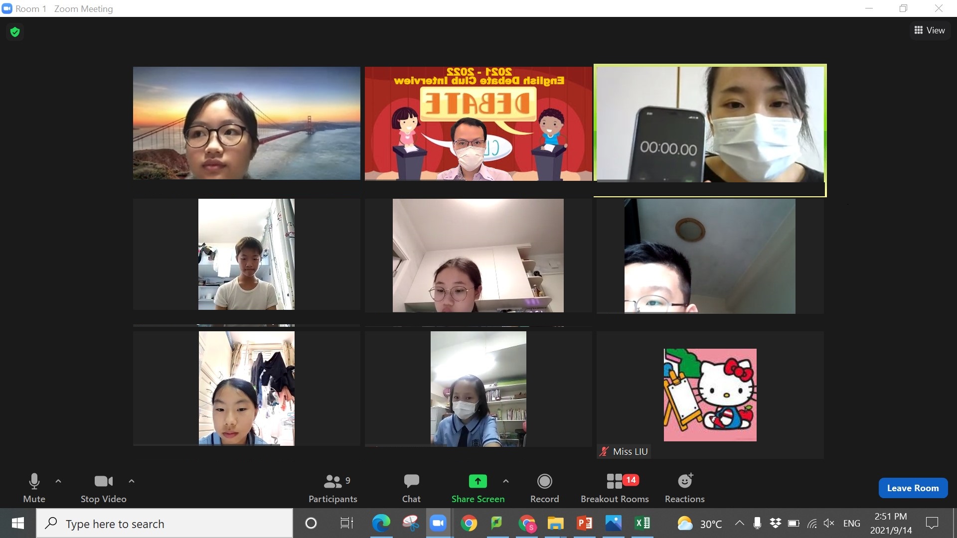Open the Wi-Fi network tray icon
Image resolution: width=957 pixels, height=538 pixels.
[x=812, y=523]
